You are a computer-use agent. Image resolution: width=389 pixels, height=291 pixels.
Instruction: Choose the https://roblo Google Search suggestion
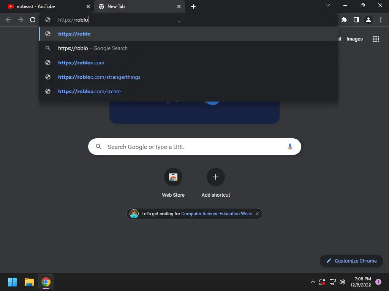click(188, 48)
